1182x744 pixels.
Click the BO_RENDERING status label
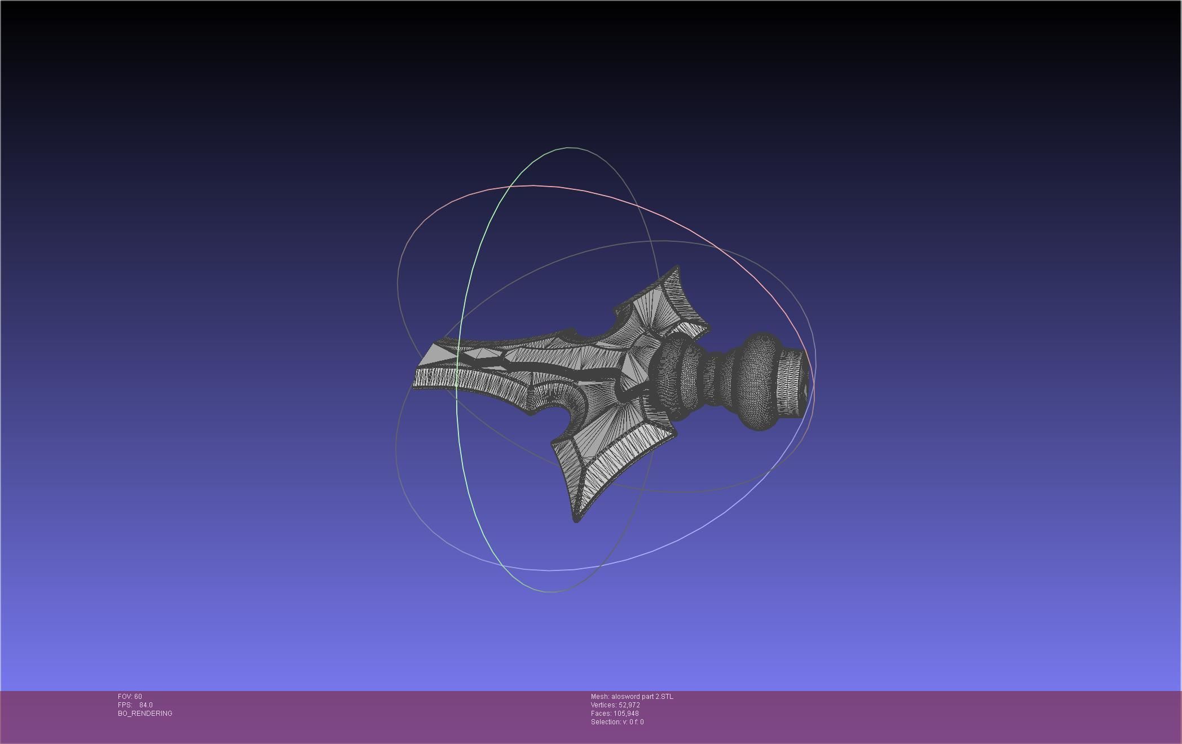click(x=145, y=714)
